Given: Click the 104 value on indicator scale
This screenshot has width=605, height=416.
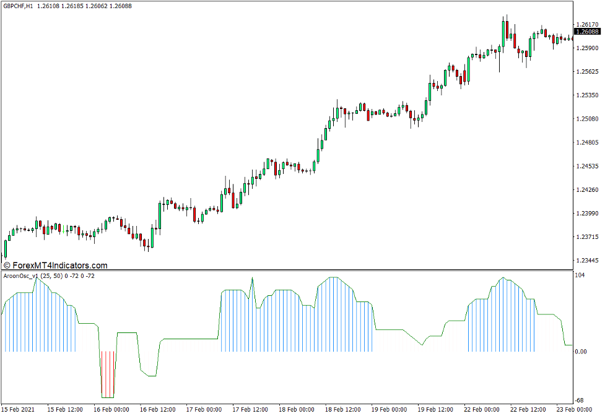Looking at the screenshot, I should 580,275.
